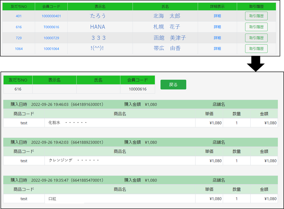Open 取引履歴 for HANA row

coord(256,27)
